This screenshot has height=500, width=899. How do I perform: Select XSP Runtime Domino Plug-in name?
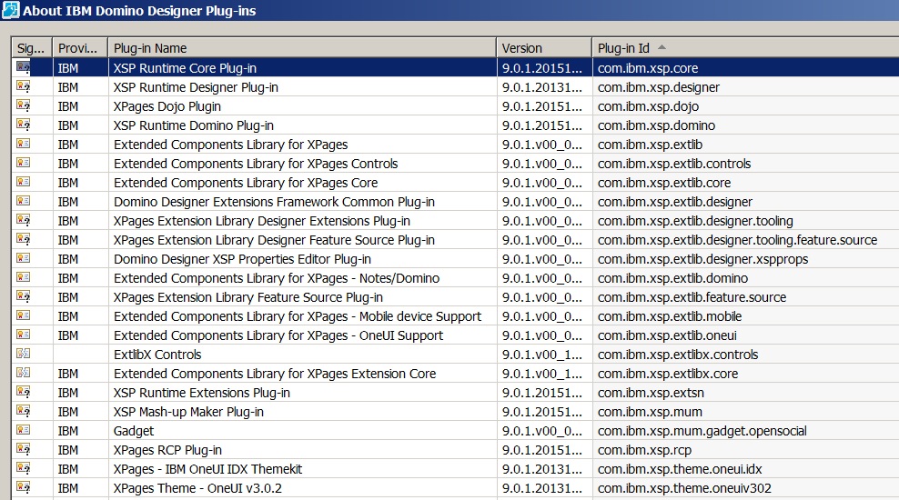pos(193,125)
